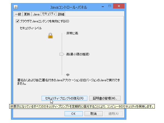Close the Javaコントロール・パネル window

click(x=119, y=6)
